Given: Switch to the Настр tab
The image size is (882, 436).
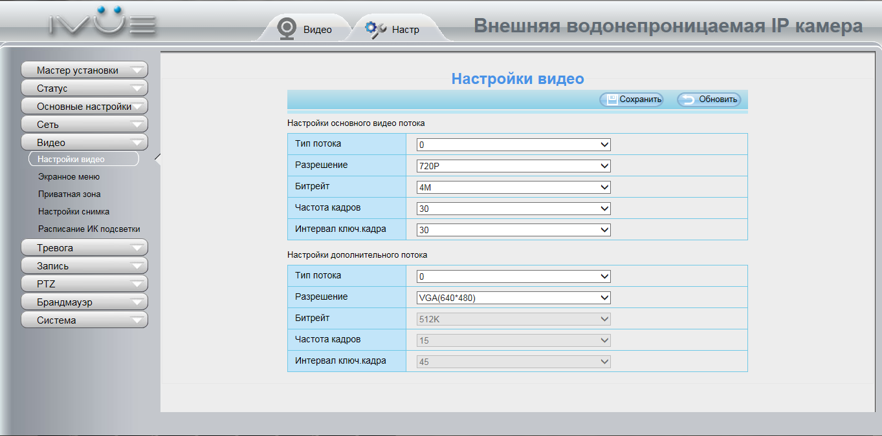Looking at the screenshot, I should click(395, 29).
